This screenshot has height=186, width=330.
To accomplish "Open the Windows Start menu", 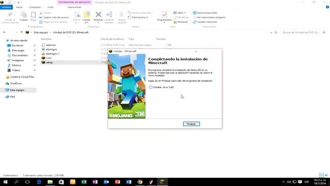I will point(5,182).
